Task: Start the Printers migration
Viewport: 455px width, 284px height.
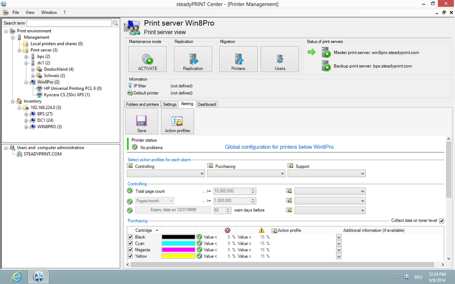Action: pos(238,59)
